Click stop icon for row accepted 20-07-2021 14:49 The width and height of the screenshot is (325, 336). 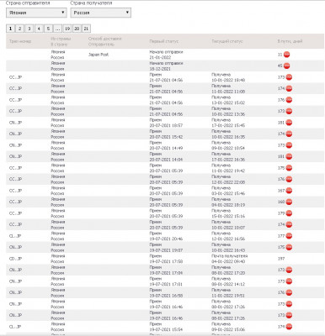(x=289, y=145)
